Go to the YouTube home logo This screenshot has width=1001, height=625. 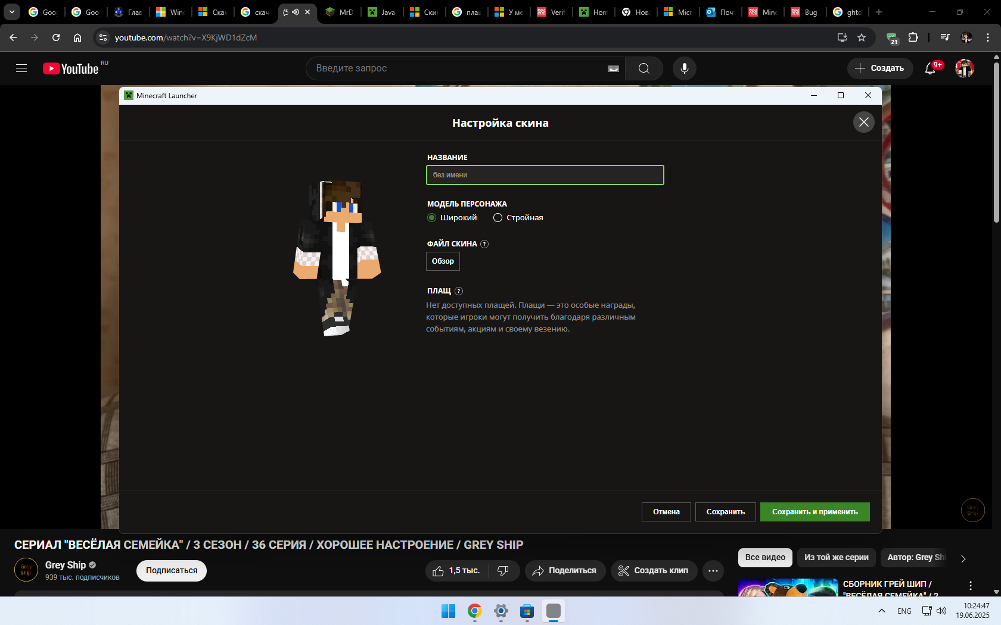71,68
